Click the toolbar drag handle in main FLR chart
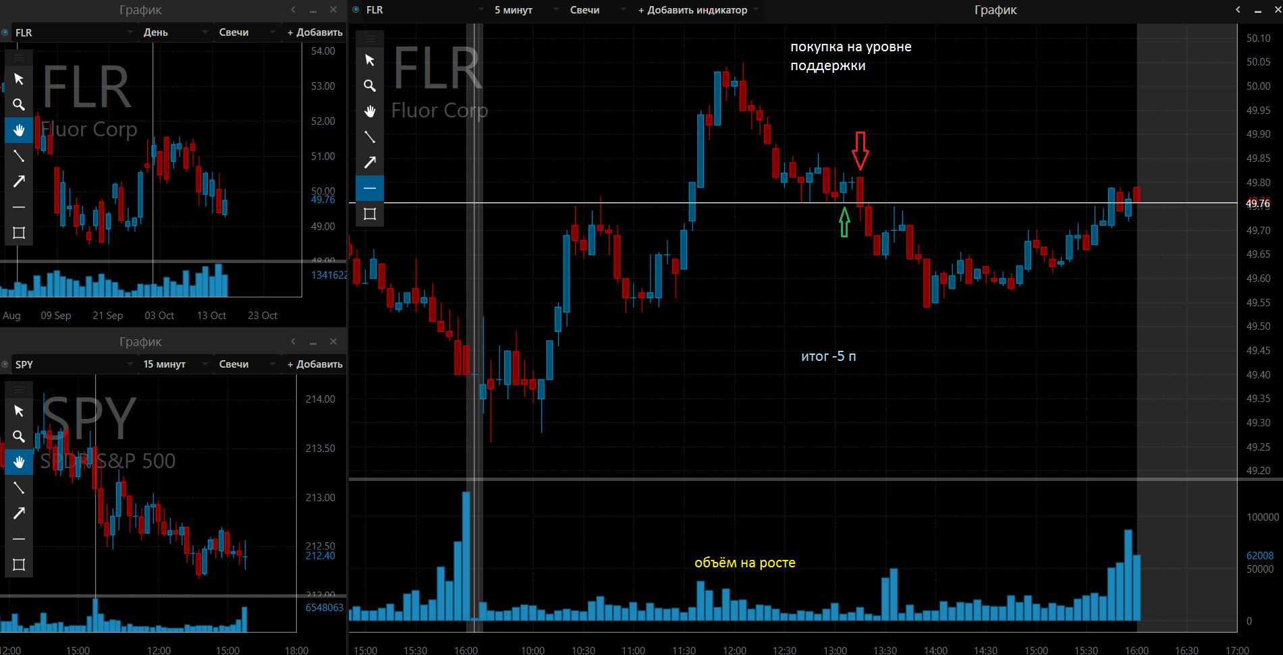 [x=370, y=39]
